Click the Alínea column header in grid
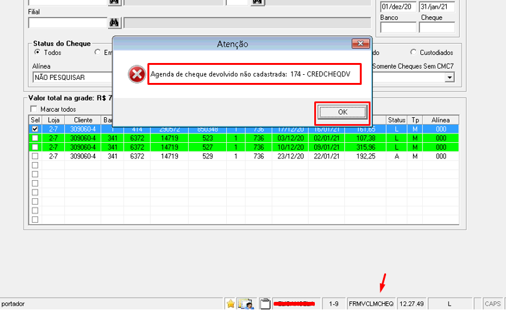 [440, 120]
